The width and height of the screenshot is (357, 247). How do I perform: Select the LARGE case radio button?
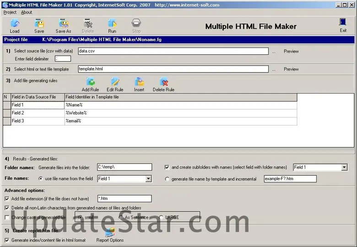[x=161, y=217]
